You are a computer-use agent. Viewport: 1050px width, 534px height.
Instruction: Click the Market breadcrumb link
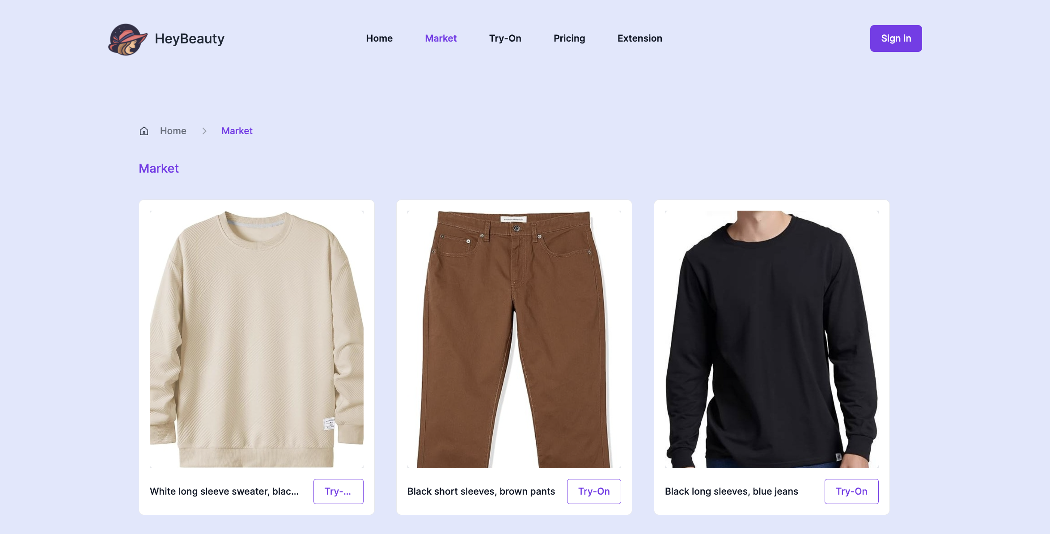tap(237, 131)
